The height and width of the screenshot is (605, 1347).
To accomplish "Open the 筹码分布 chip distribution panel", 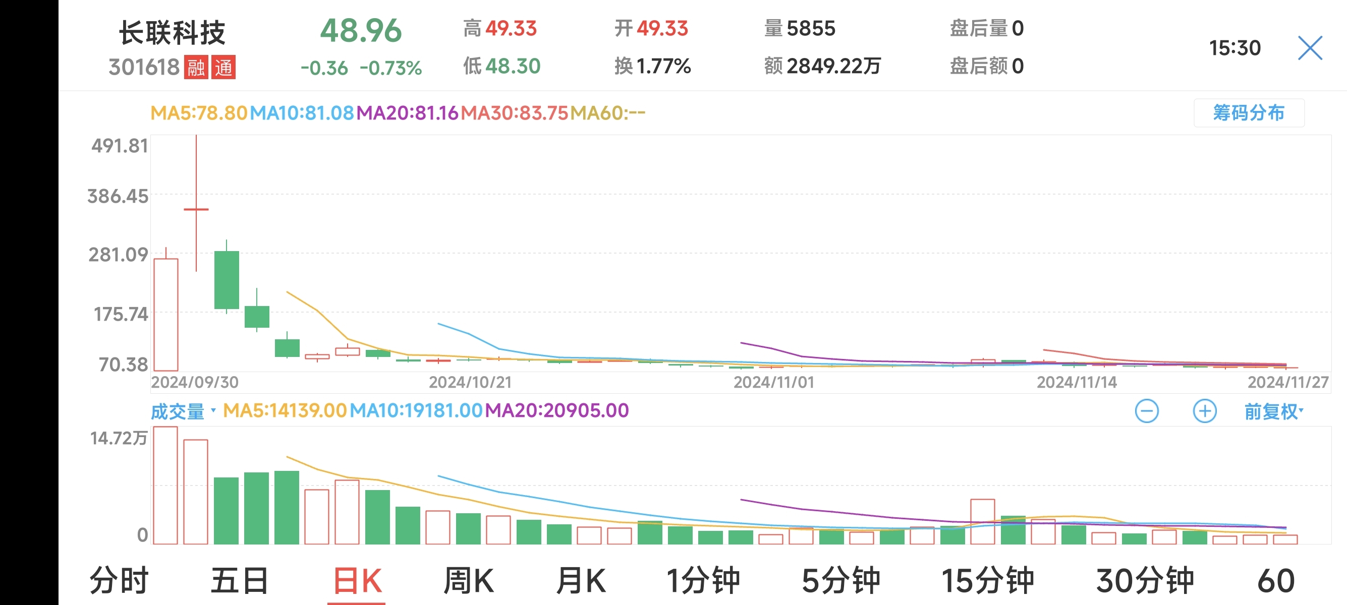I will (x=1249, y=113).
